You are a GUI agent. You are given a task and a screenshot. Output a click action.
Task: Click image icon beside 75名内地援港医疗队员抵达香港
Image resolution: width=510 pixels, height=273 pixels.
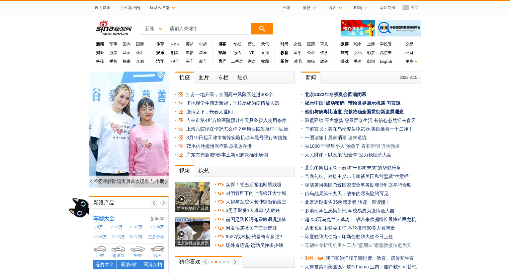point(181,146)
